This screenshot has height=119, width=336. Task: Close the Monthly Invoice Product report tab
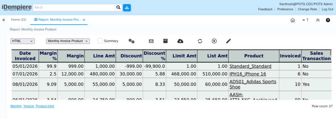click(84, 20)
